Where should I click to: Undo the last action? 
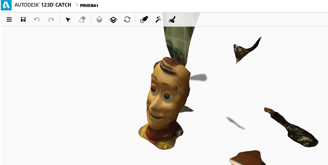[x=37, y=20]
